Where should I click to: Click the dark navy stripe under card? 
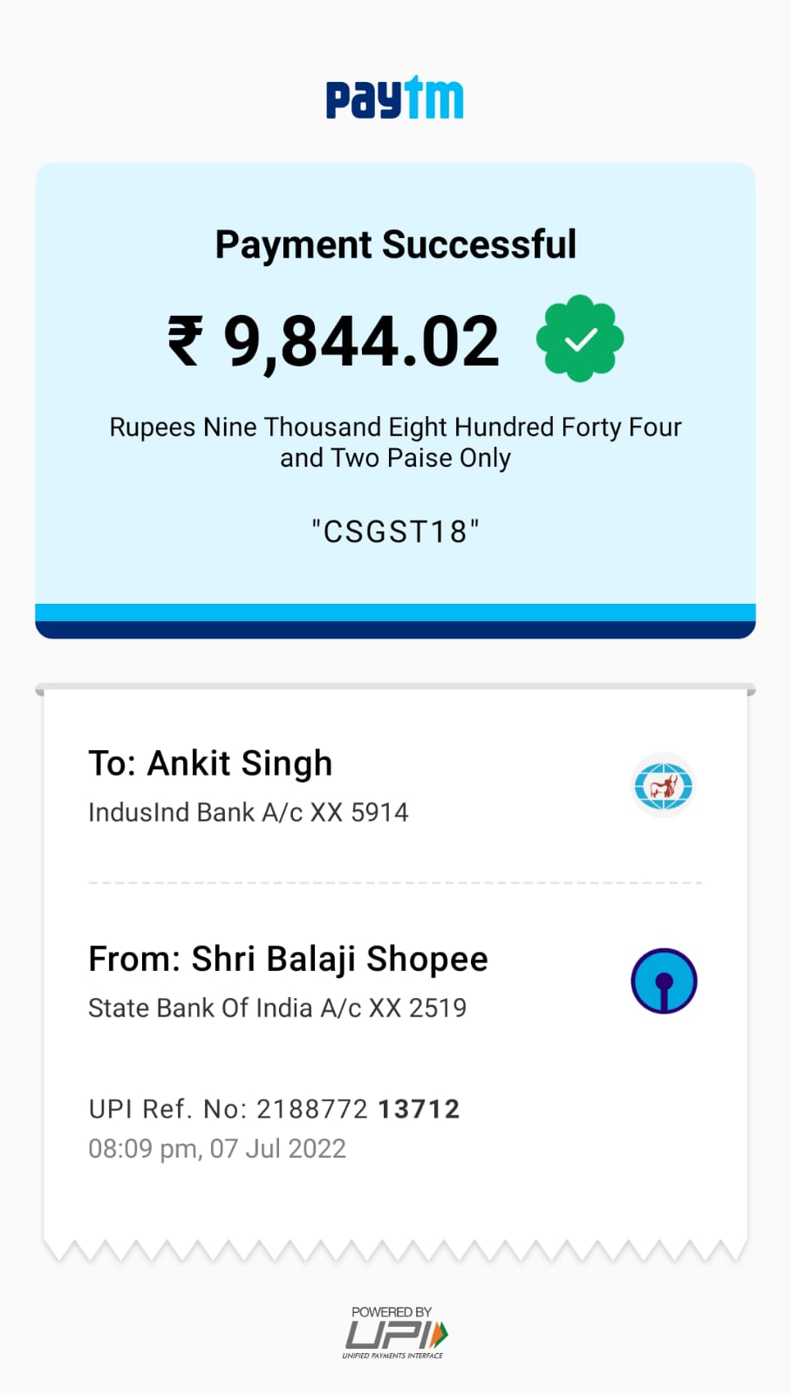coord(395,629)
